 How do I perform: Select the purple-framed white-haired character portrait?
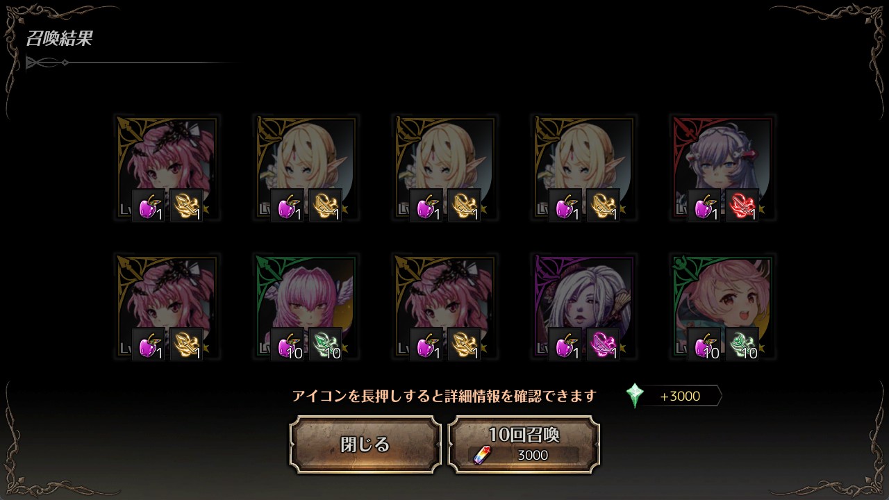(x=583, y=308)
